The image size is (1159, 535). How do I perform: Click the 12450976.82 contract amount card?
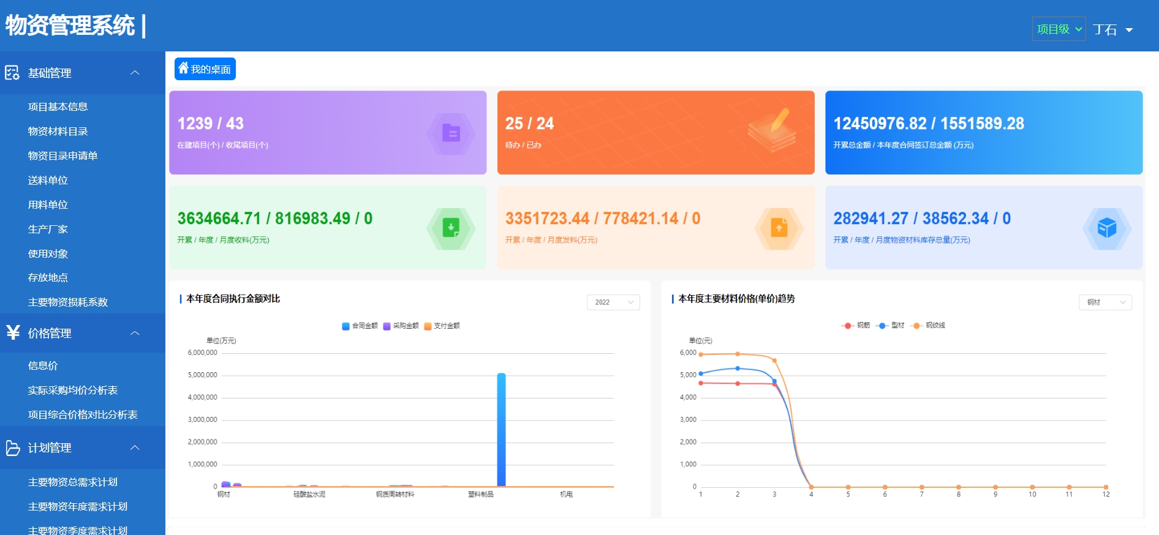pos(984,133)
